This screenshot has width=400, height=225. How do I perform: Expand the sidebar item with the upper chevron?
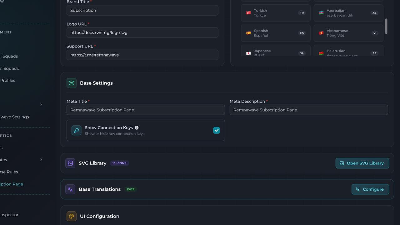click(41, 105)
